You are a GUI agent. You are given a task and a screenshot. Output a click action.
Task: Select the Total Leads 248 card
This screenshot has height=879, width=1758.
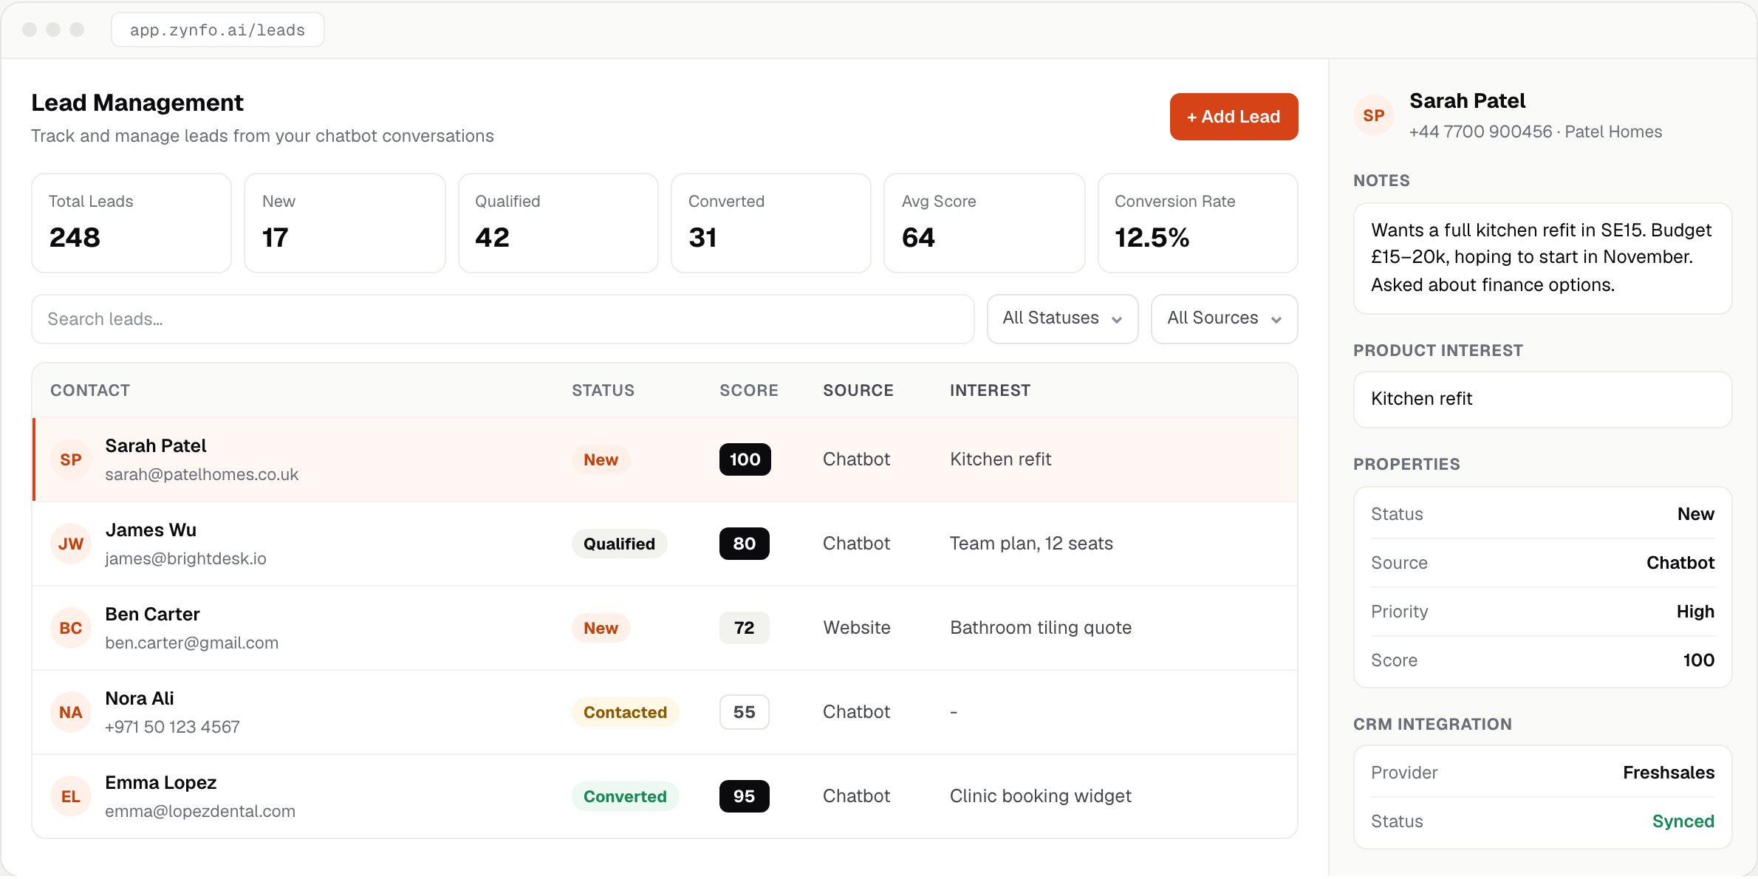(x=131, y=223)
